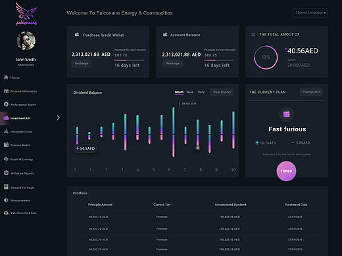Click the payment progress bar in Account Balance
This screenshot has height=256, width=342.
219,60
